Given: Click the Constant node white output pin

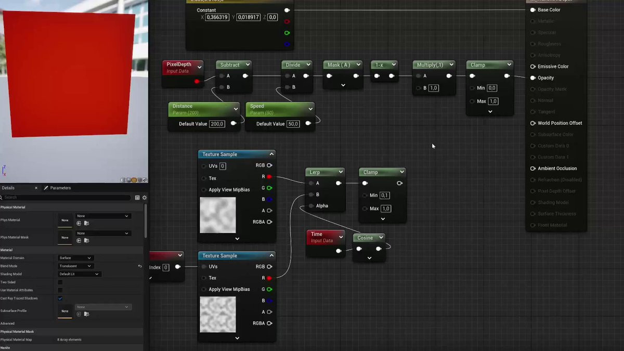Looking at the screenshot, I should (x=287, y=10).
